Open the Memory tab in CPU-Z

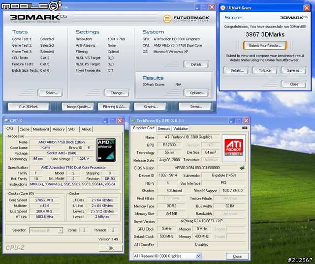(x=58, y=129)
